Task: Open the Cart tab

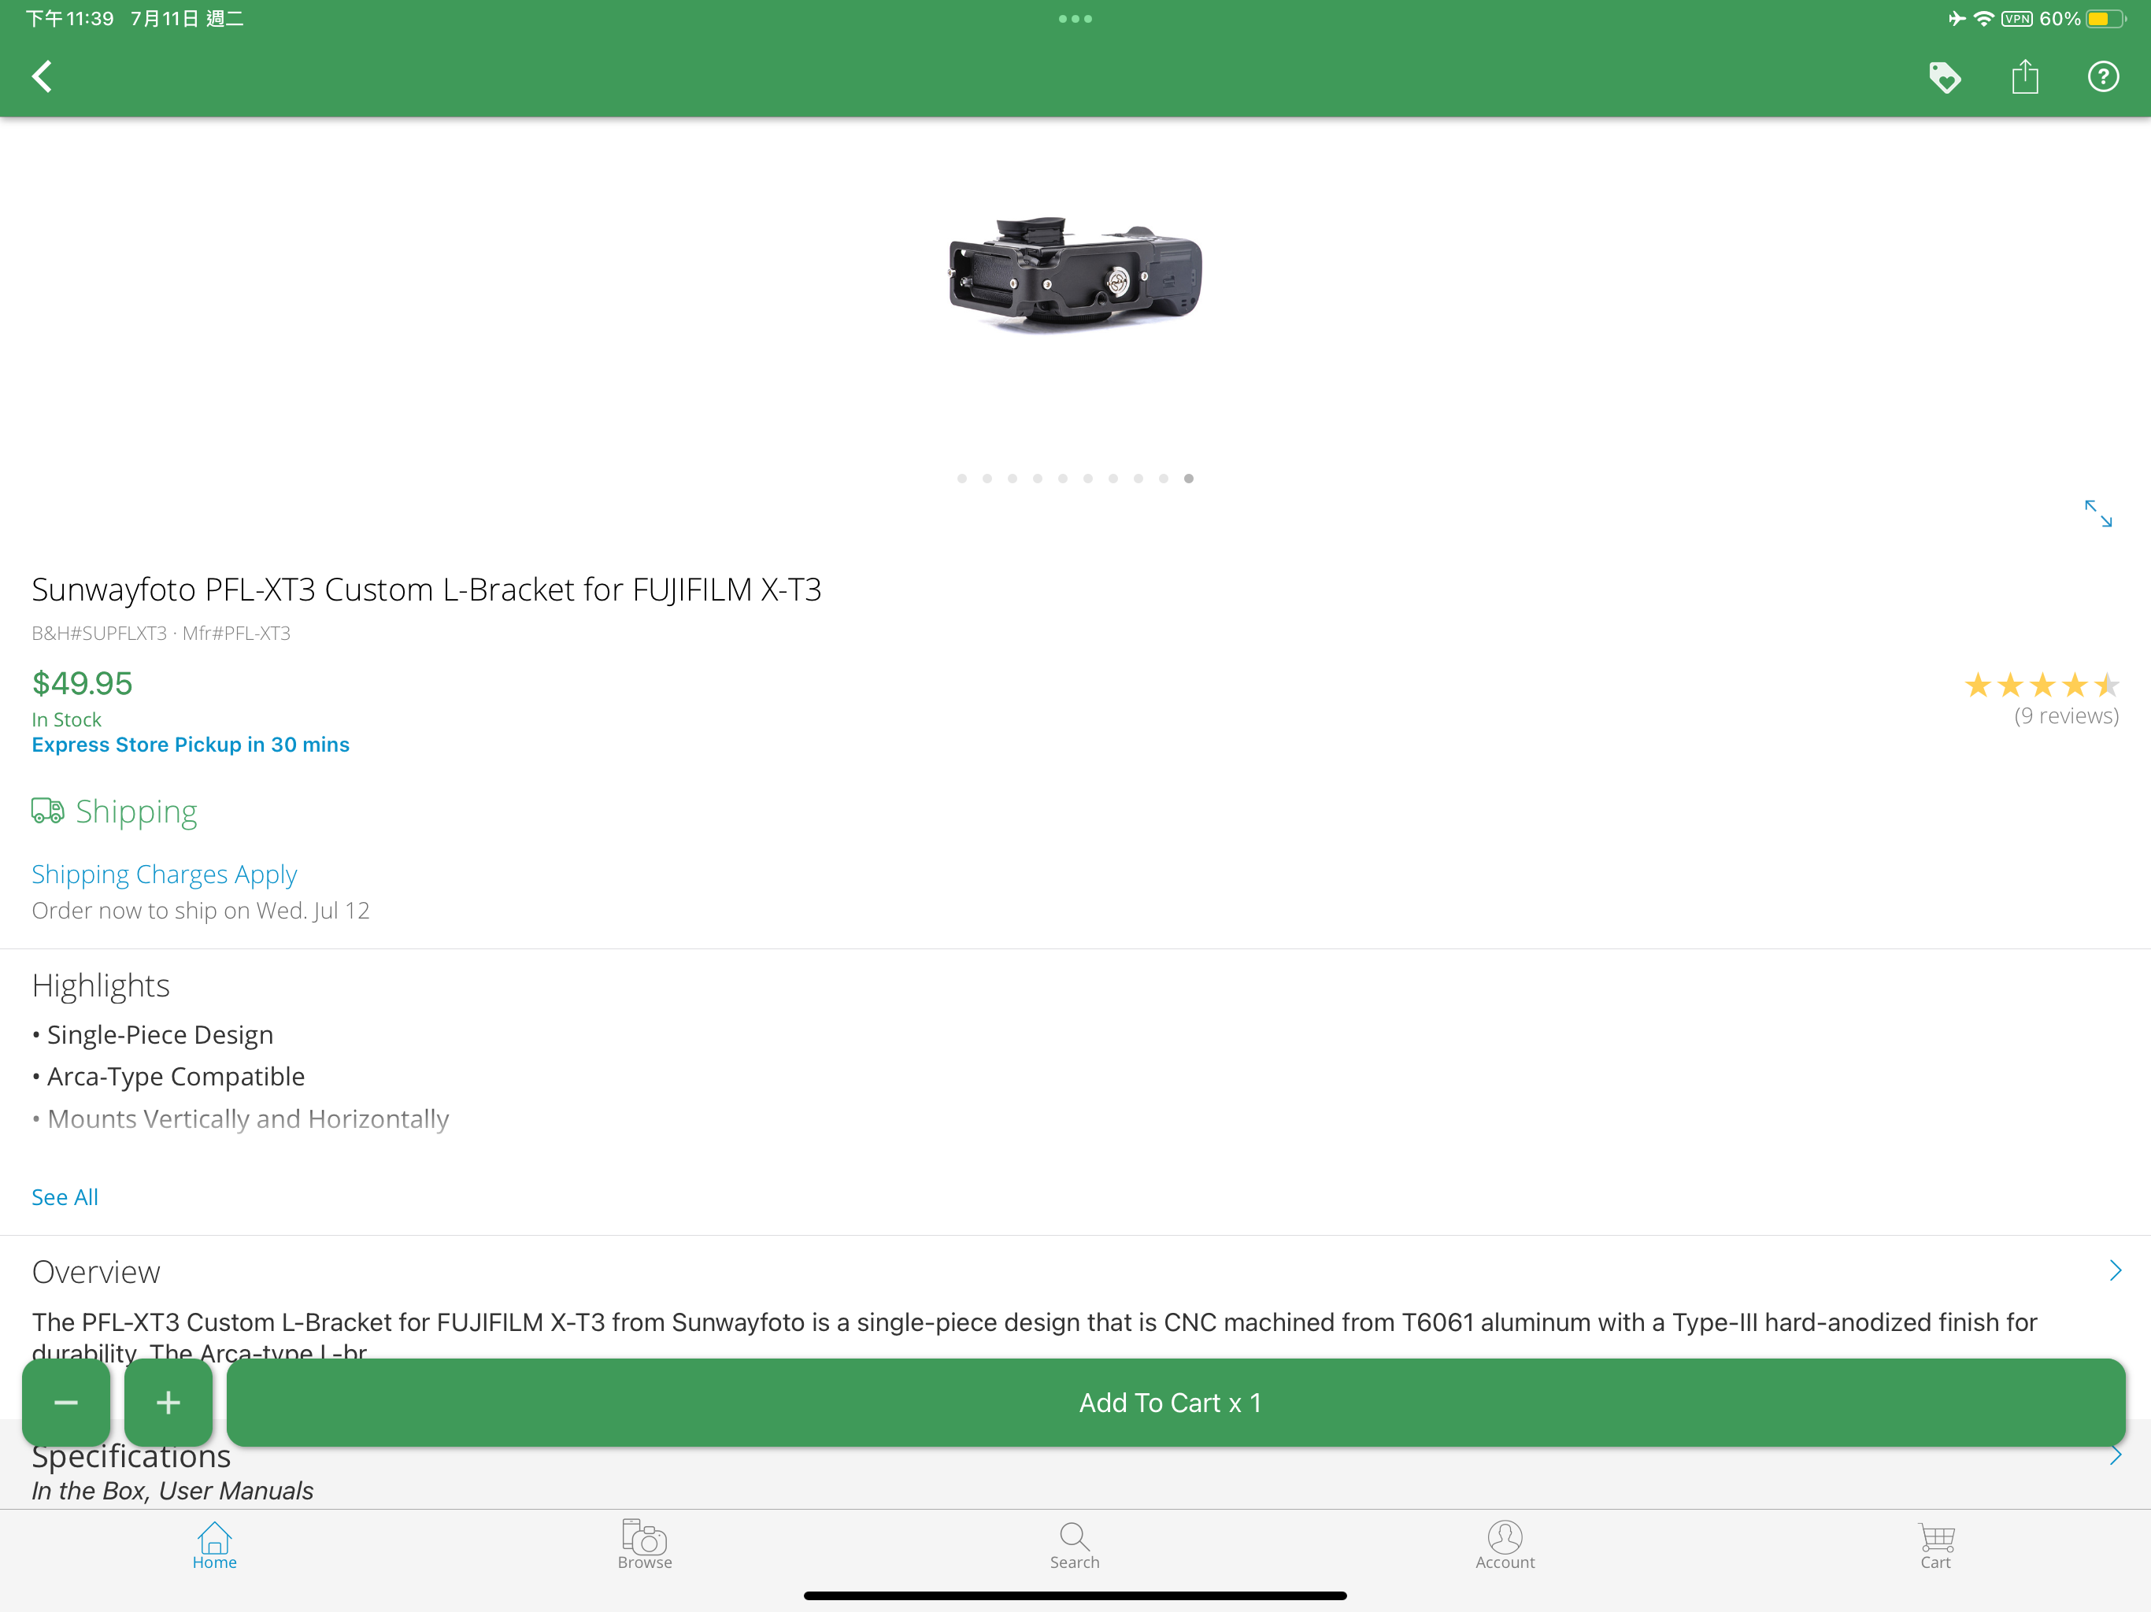Action: (x=1935, y=1546)
